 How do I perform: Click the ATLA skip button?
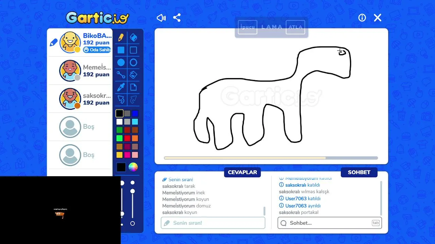[295, 27]
